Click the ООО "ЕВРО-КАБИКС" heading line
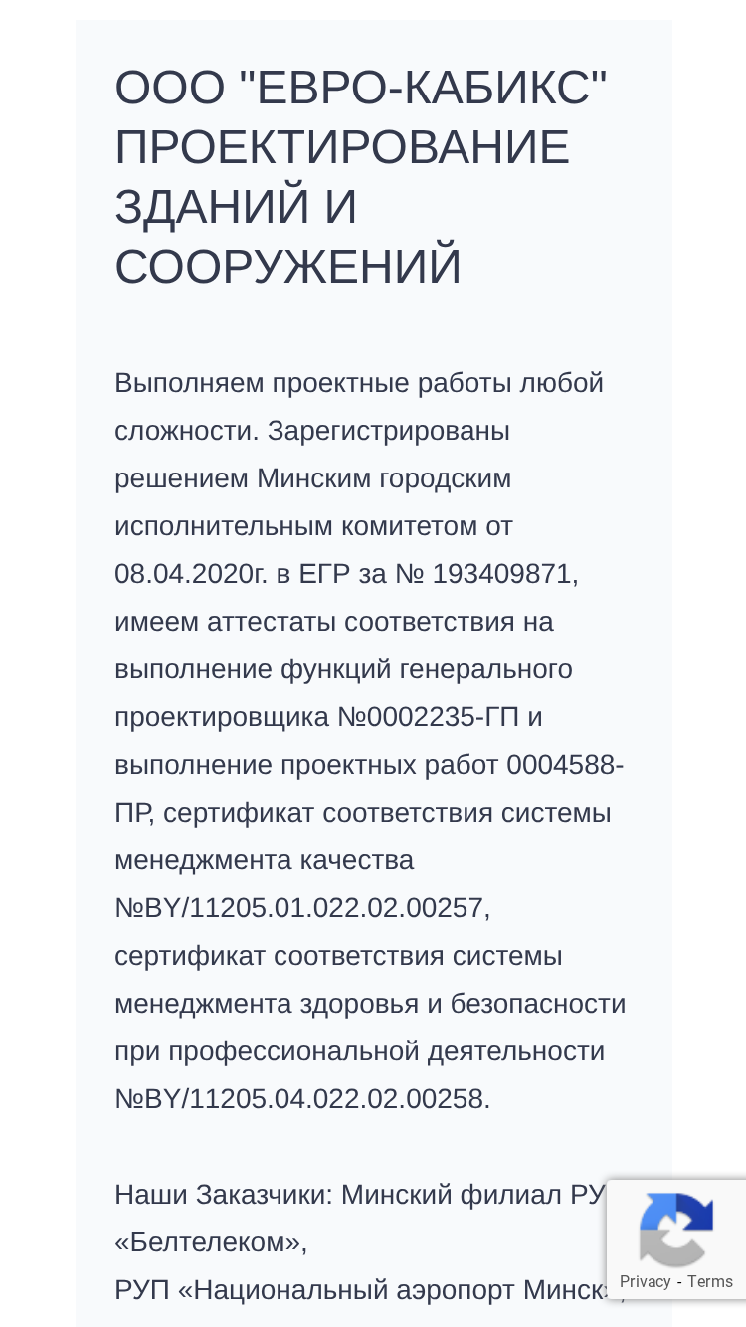This screenshot has height=1327, width=746. click(361, 89)
